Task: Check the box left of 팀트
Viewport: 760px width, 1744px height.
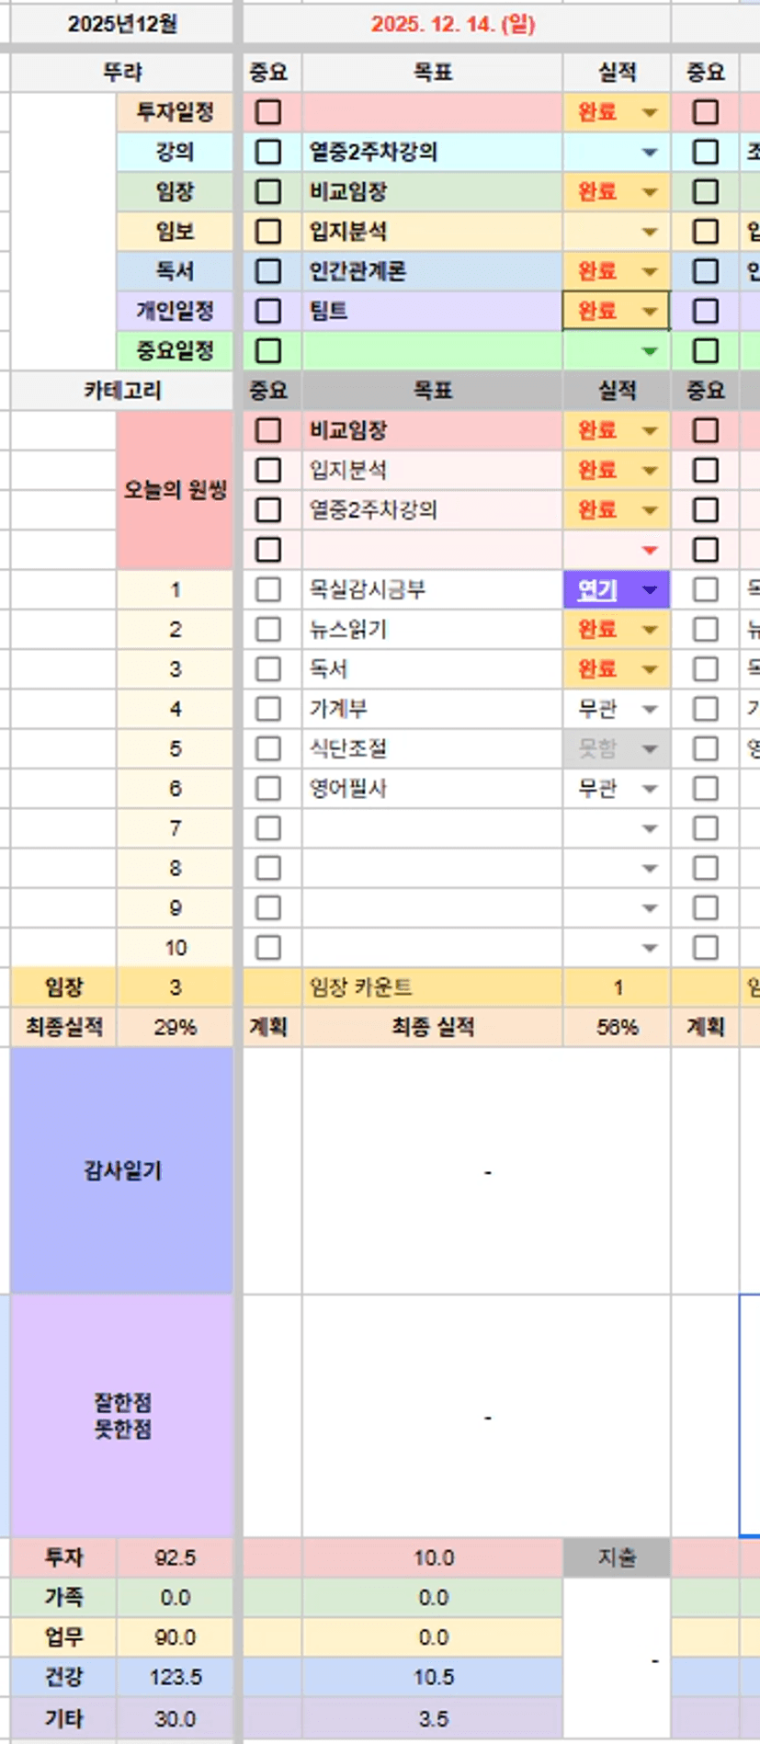Action: (x=268, y=311)
